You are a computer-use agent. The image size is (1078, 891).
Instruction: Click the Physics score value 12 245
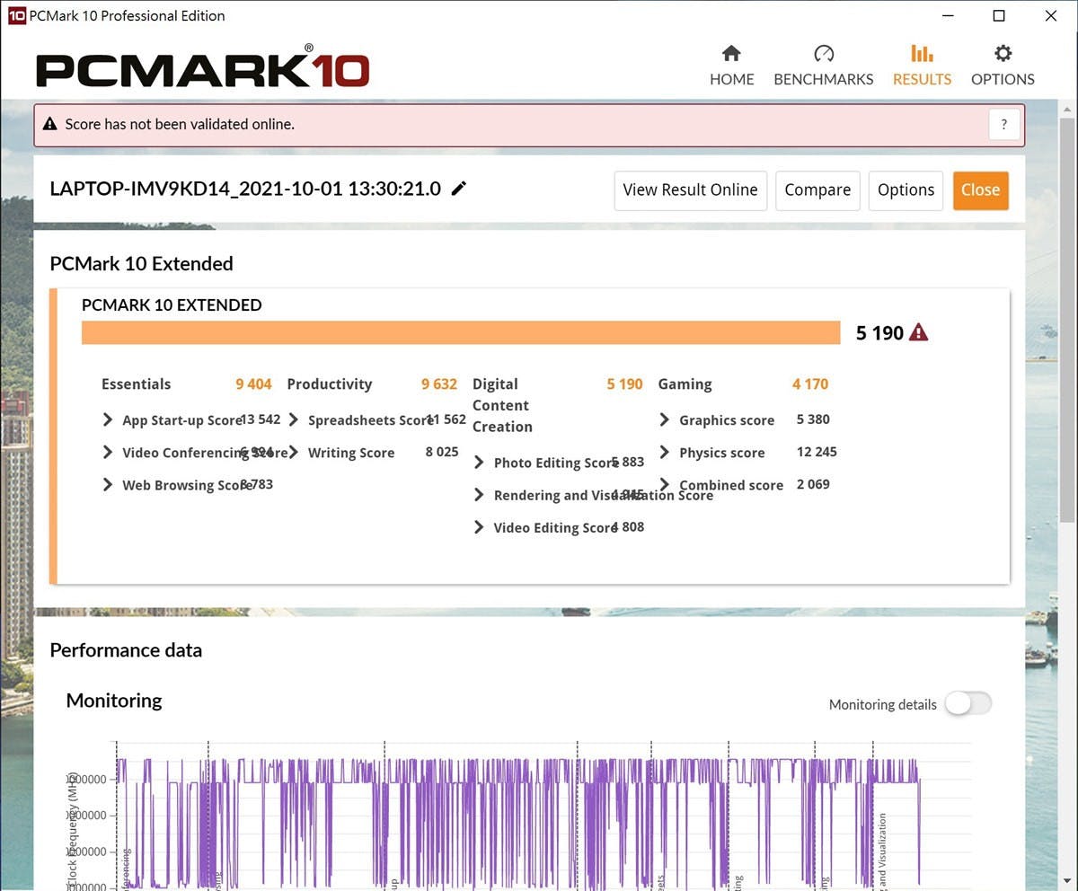pos(817,452)
